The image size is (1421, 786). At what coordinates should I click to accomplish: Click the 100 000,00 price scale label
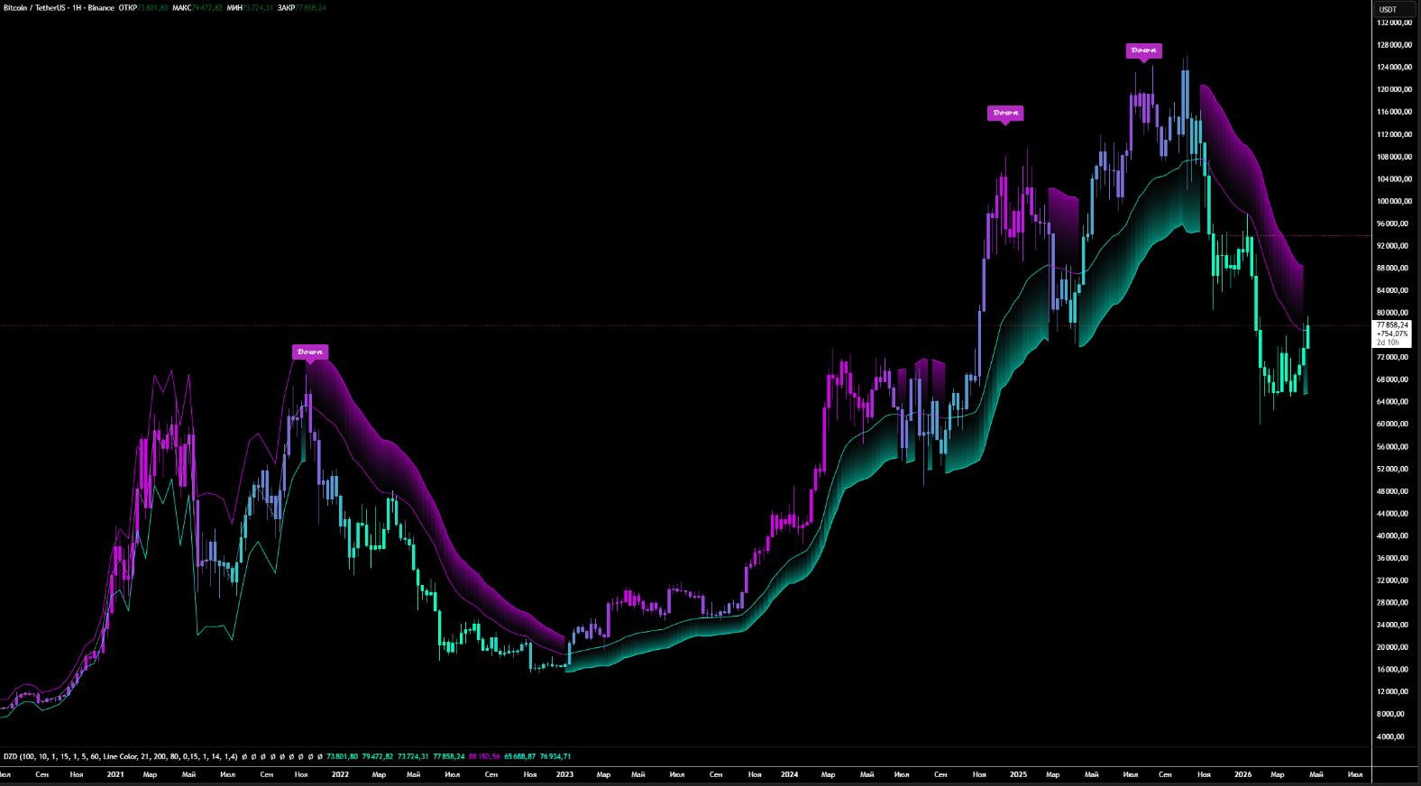[1393, 201]
